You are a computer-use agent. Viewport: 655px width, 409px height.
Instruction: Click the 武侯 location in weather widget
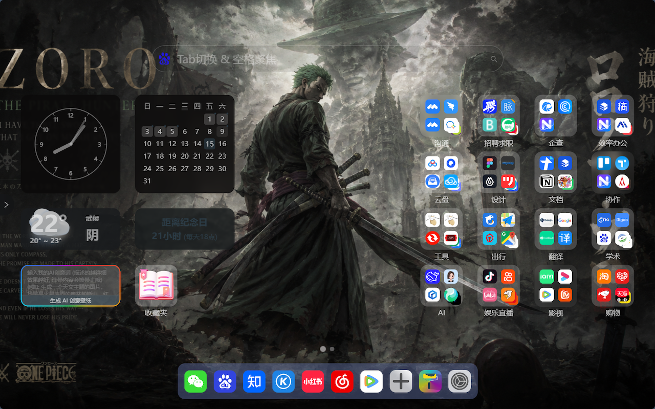point(93,218)
